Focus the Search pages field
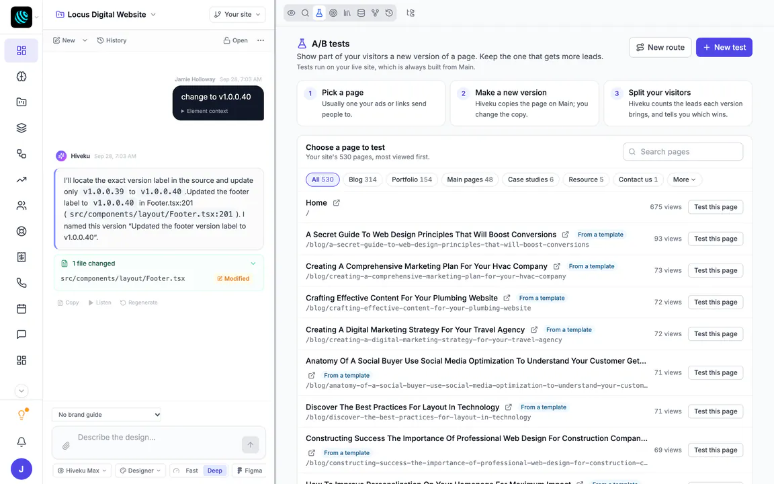The width and height of the screenshot is (774, 484). 683,152
